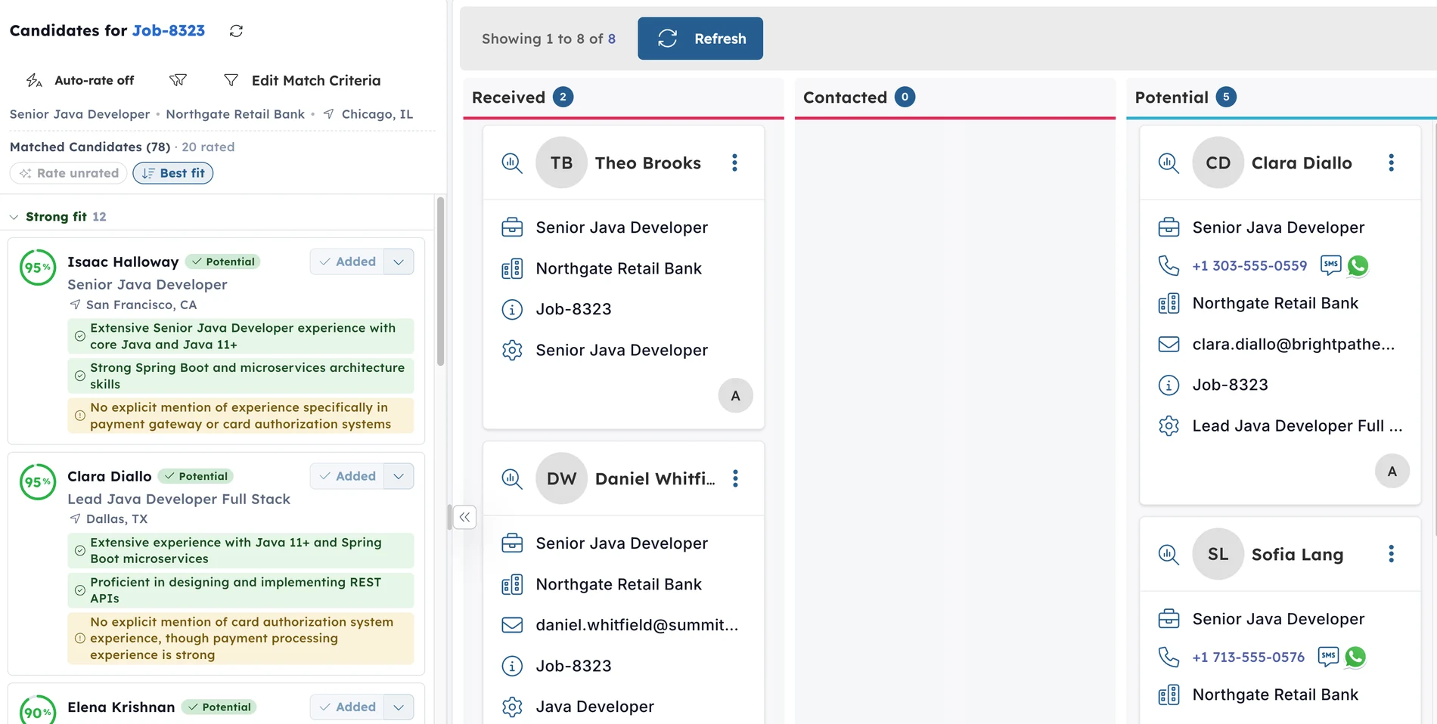Click the refresh icon beside Job-8323 heading
Screen dimensions: 1437x724
coord(236,31)
